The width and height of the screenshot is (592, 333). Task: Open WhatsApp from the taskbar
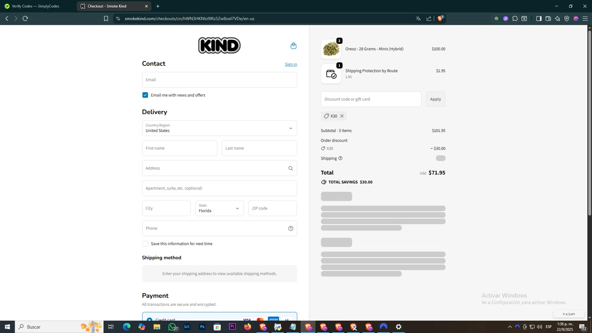[x=172, y=327]
